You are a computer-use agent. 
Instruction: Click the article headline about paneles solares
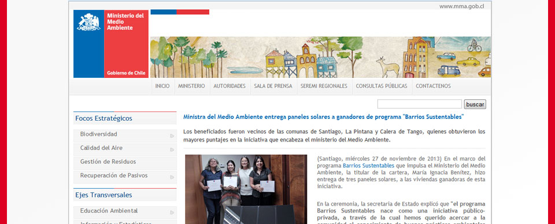(324, 117)
